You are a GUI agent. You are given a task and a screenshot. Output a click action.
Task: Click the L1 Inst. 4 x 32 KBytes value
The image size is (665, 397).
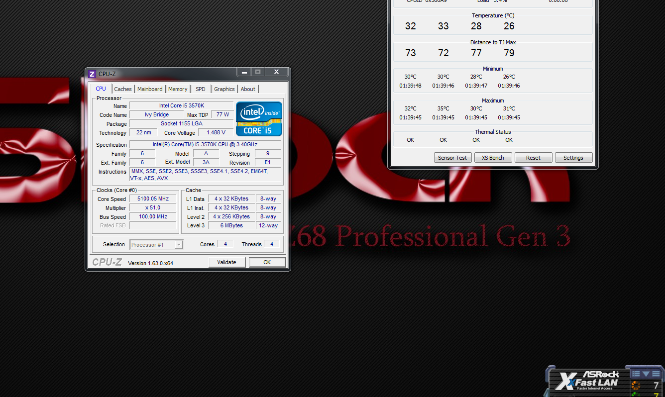(231, 207)
